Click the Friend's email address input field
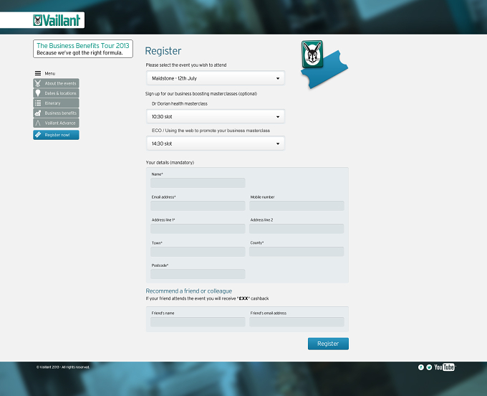 pos(296,322)
